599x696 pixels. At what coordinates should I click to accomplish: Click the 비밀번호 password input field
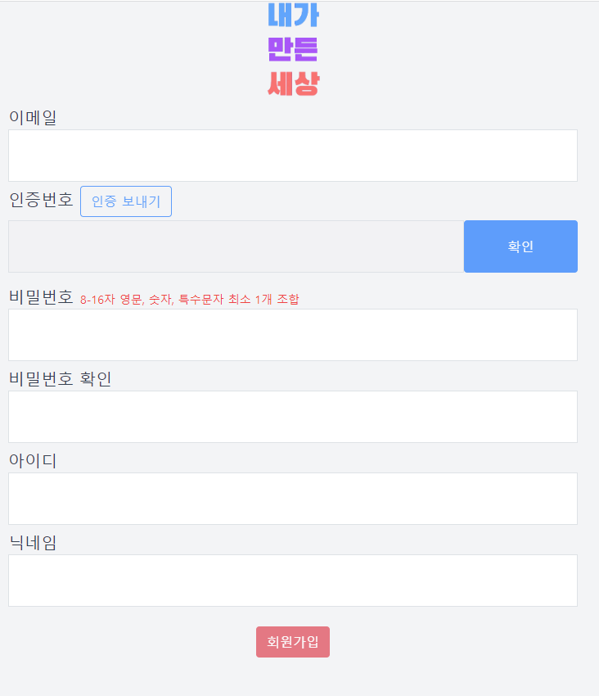coord(292,335)
